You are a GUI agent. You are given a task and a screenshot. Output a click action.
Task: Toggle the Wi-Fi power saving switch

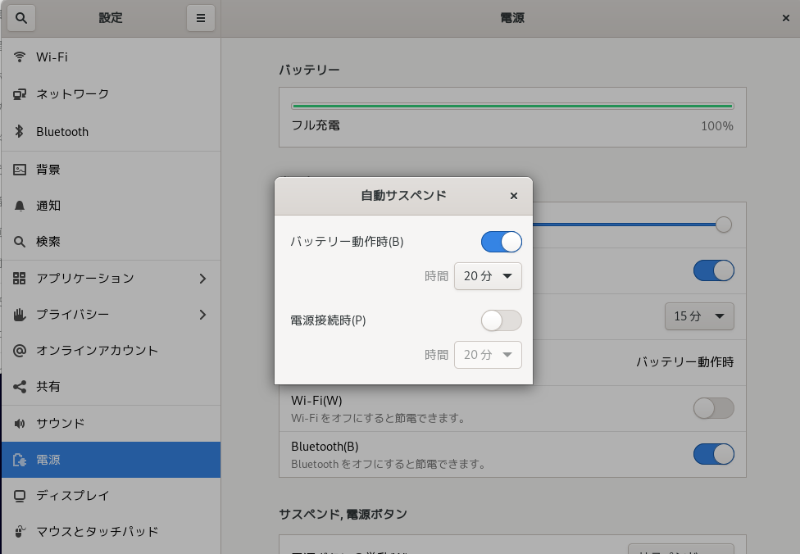pyautogui.click(x=714, y=408)
